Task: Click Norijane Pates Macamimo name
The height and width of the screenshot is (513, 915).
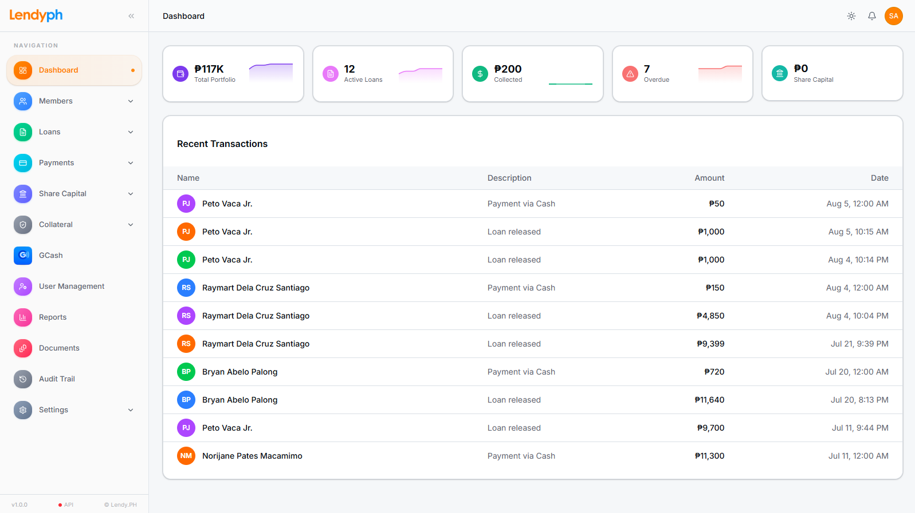Action: pos(252,456)
